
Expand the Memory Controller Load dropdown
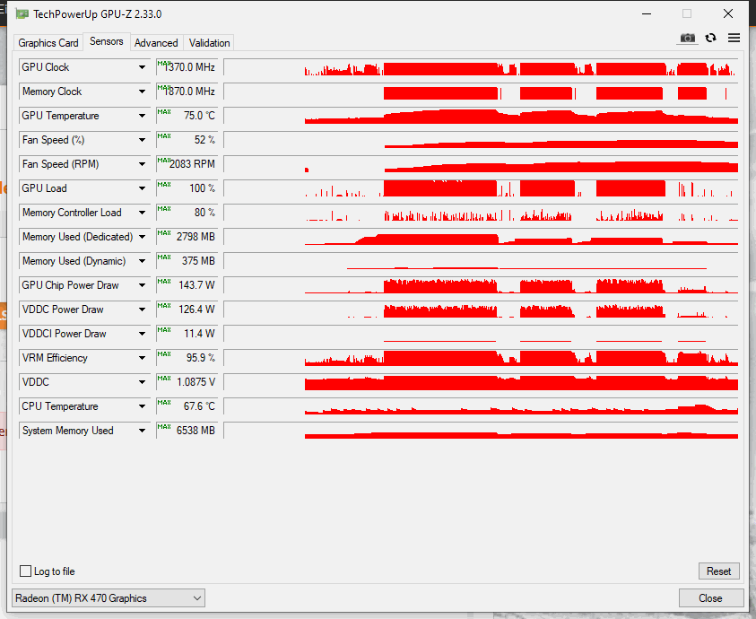pyautogui.click(x=142, y=213)
